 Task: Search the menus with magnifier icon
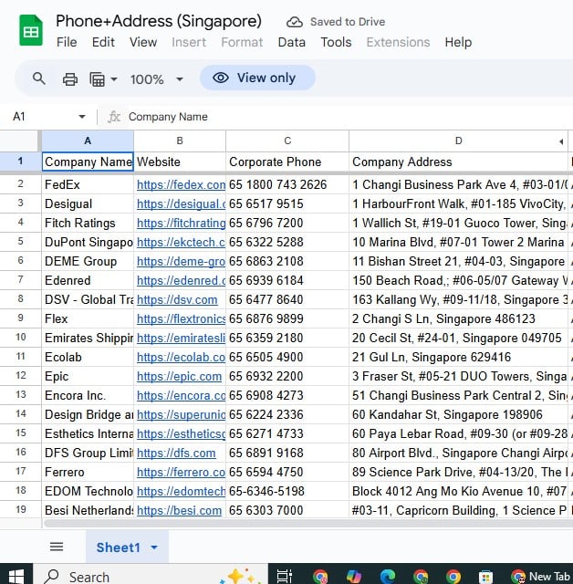(38, 78)
